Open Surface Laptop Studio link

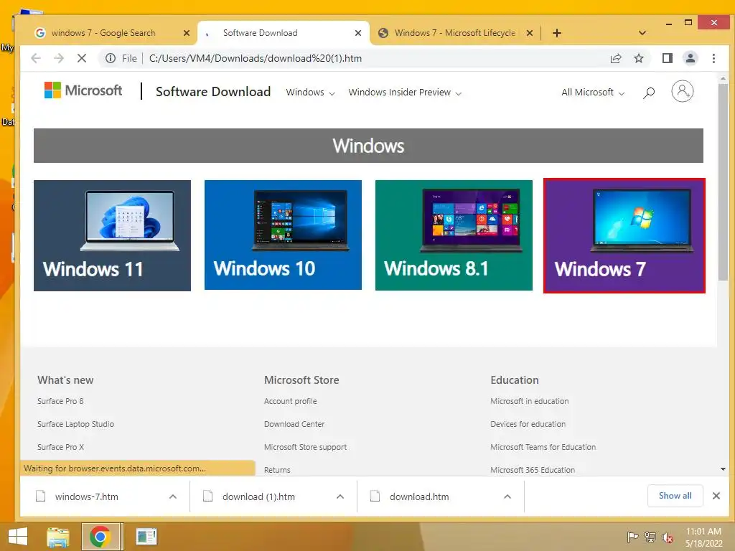point(75,424)
